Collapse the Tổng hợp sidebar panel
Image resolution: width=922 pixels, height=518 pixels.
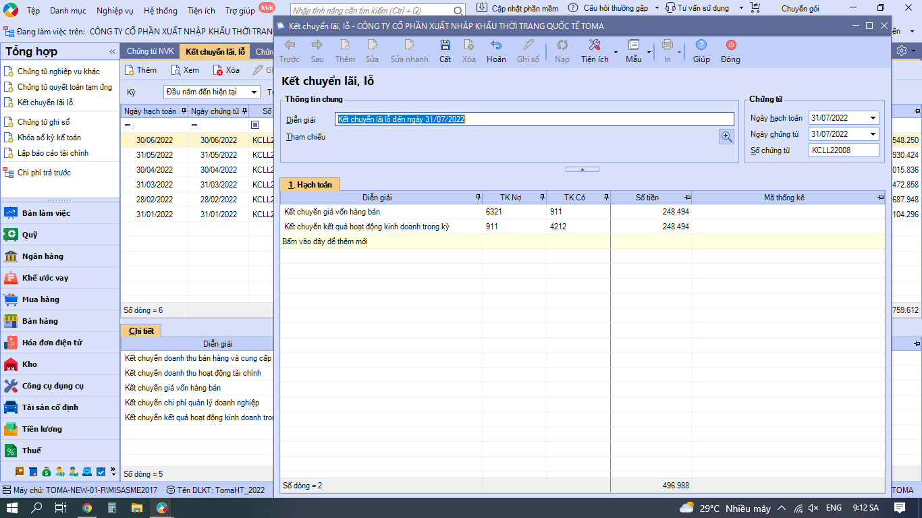click(x=112, y=52)
